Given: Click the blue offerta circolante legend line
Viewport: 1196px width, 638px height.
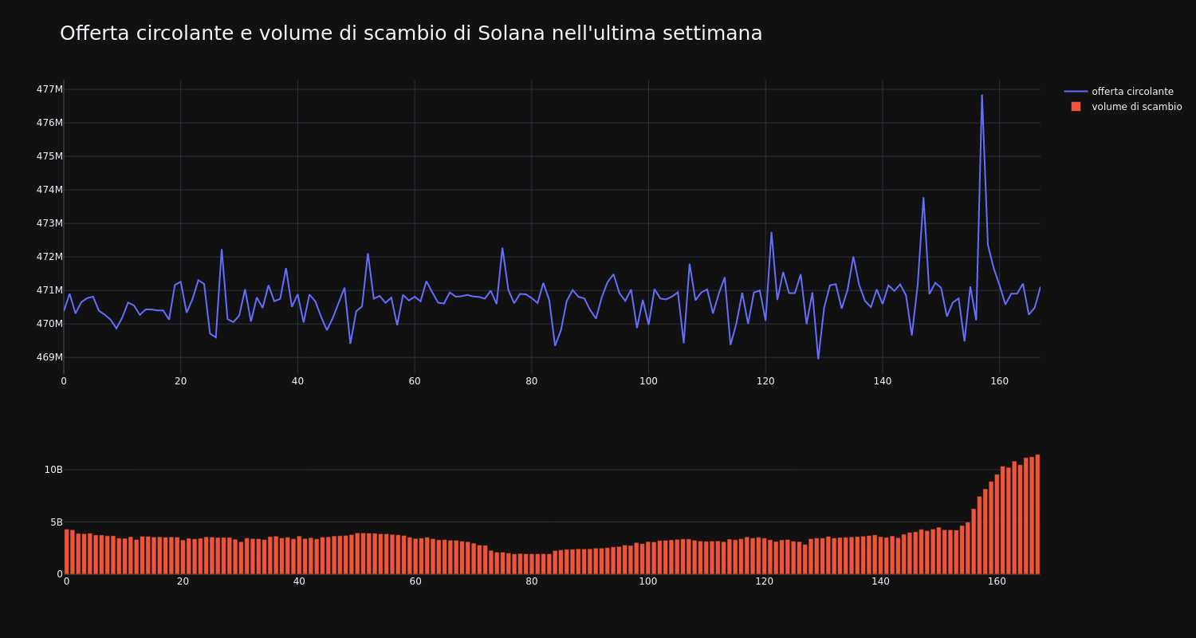Looking at the screenshot, I should 1076,92.
